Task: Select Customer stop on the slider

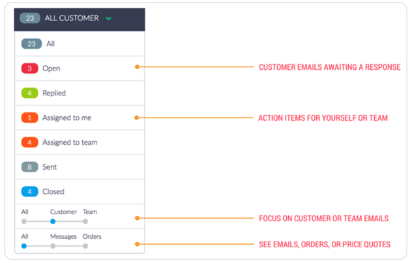Action: tap(53, 221)
